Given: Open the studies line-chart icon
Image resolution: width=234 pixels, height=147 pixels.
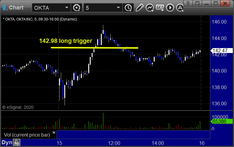Looking at the screenshot, I should pyautogui.click(x=150, y=8).
